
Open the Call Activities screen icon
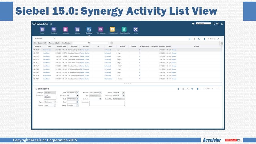click(101, 29)
